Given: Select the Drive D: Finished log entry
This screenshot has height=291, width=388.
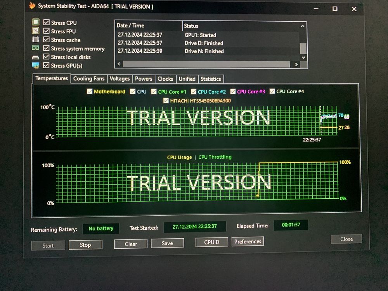Looking at the screenshot, I should point(207,43).
